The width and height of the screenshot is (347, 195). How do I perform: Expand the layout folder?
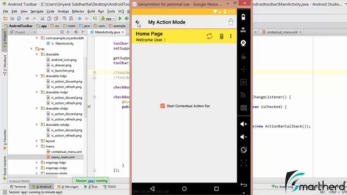(37, 141)
